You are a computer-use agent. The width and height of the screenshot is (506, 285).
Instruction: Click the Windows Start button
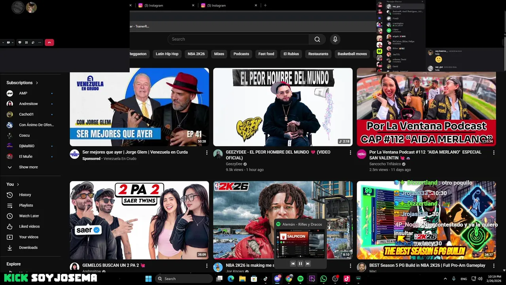(148, 279)
